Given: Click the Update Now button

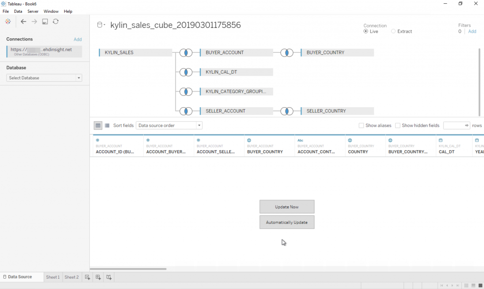Looking at the screenshot, I should click(x=286, y=207).
